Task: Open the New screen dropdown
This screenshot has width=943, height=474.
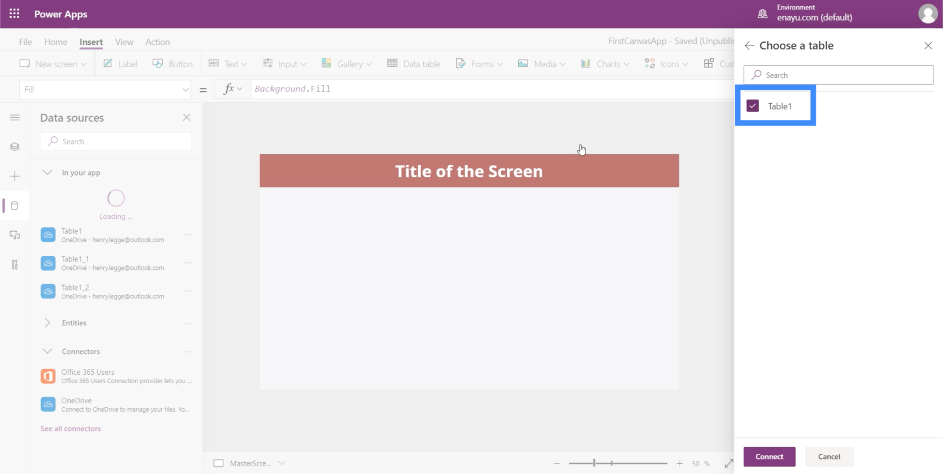Action: tap(53, 64)
